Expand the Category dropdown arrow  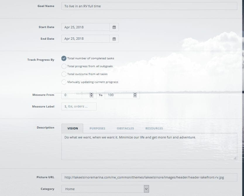point(146,189)
